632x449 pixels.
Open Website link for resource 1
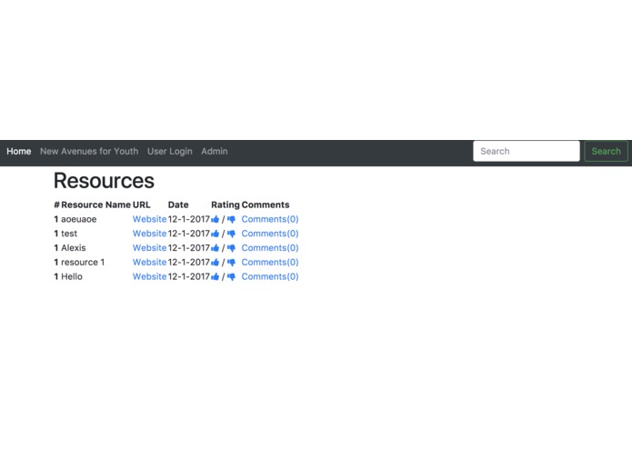pos(149,262)
